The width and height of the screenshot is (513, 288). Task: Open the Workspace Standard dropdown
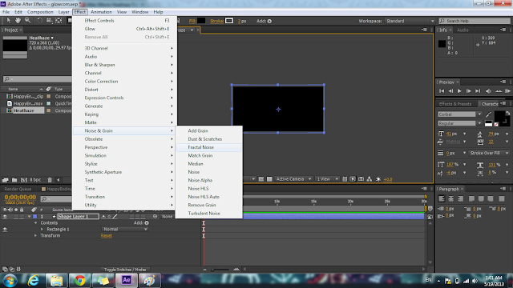[410, 21]
